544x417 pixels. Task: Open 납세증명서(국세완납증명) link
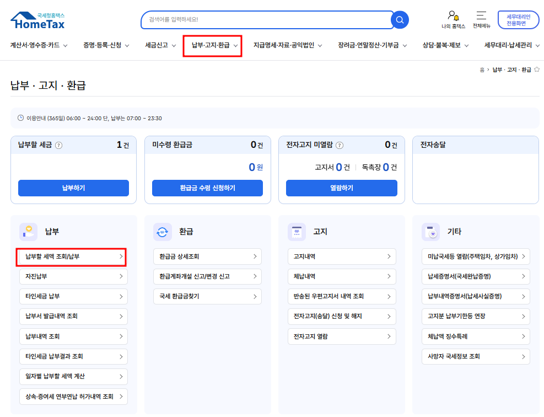click(x=475, y=276)
